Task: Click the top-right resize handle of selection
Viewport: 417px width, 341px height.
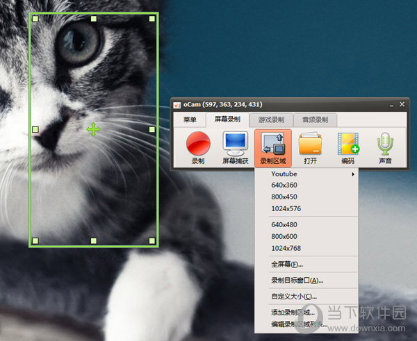Action: click(x=152, y=19)
